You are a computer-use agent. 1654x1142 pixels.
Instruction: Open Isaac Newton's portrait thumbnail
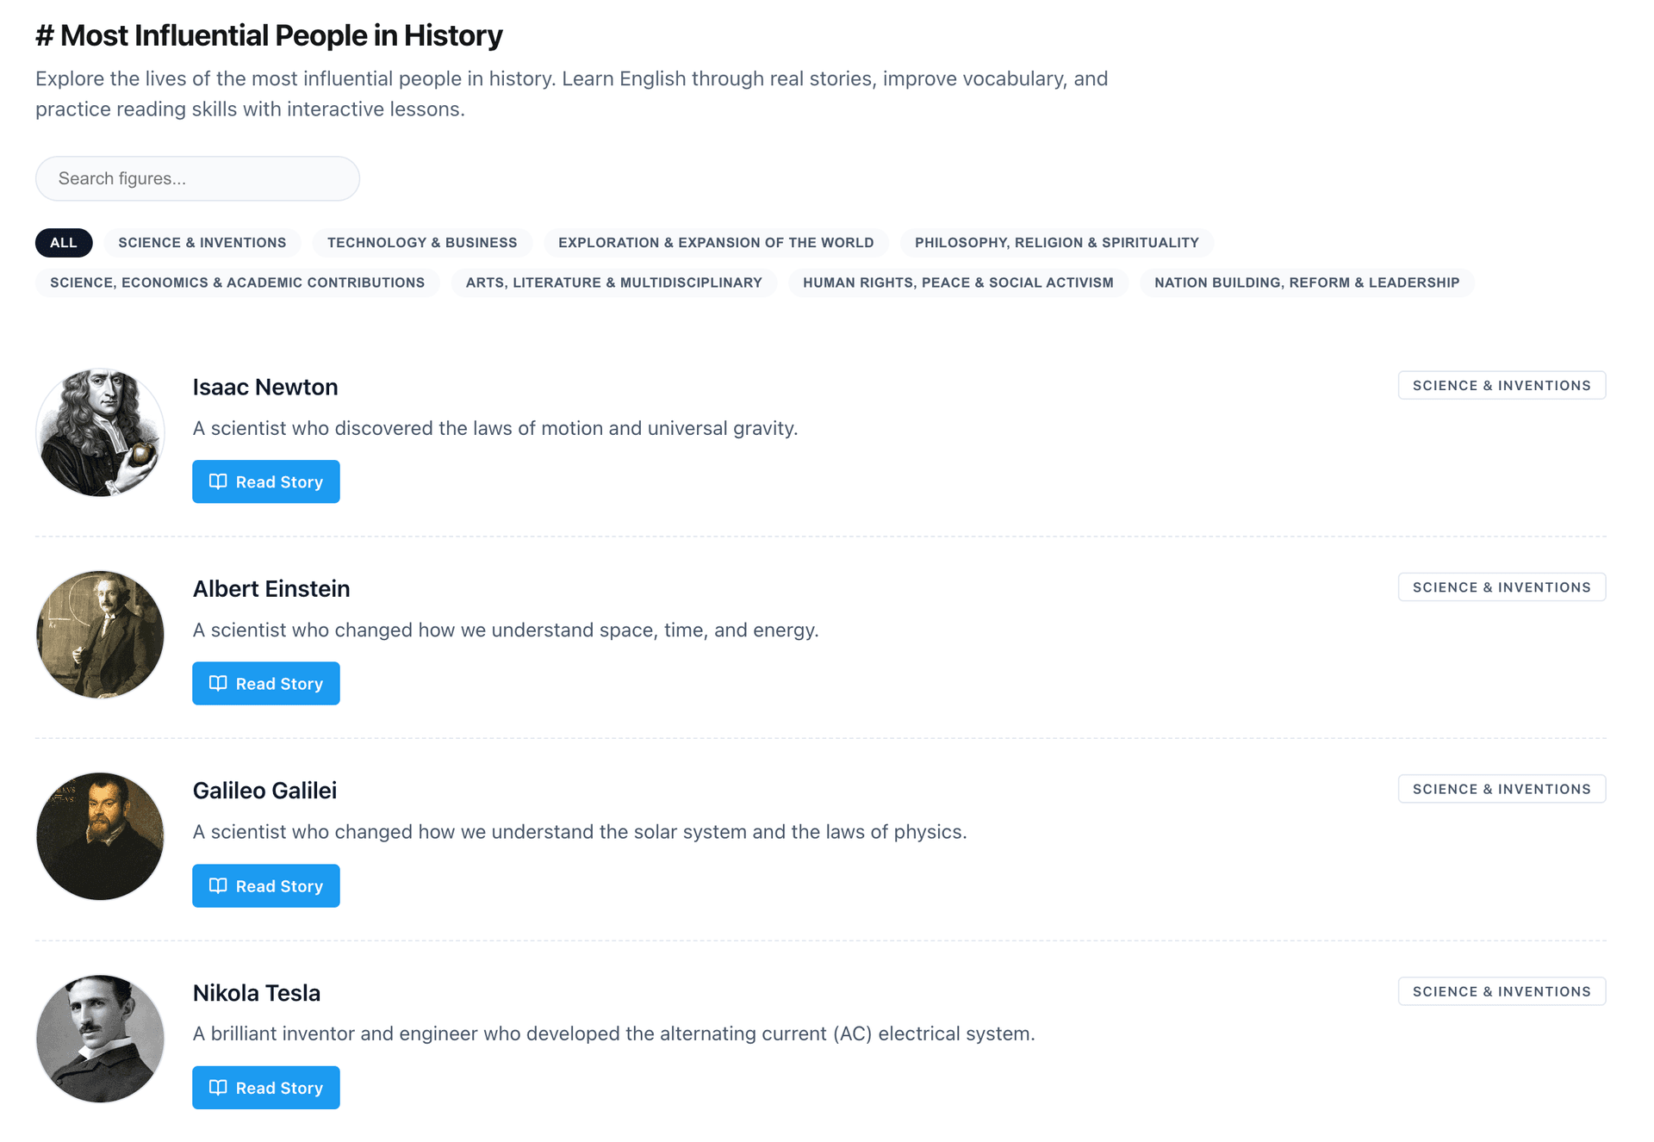100,432
